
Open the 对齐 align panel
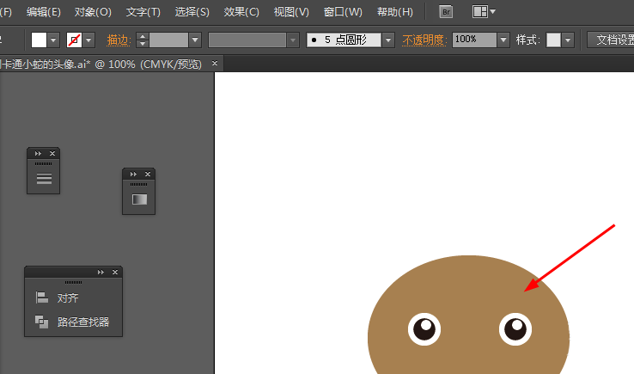tap(57, 297)
